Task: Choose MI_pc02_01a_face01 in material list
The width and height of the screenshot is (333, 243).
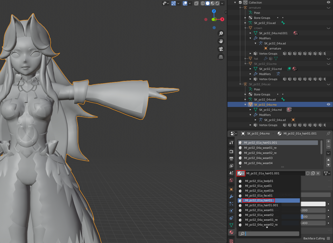Action: tap(258, 196)
